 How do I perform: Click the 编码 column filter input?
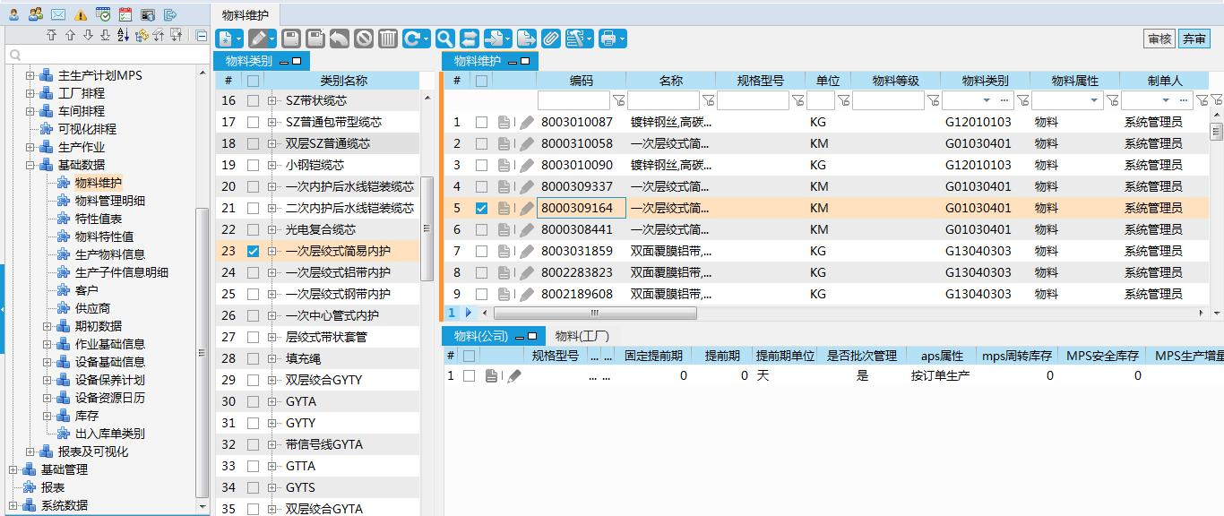click(573, 100)
